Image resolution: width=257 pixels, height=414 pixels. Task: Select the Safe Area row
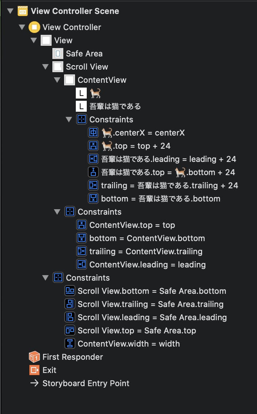tap(84, 53)
